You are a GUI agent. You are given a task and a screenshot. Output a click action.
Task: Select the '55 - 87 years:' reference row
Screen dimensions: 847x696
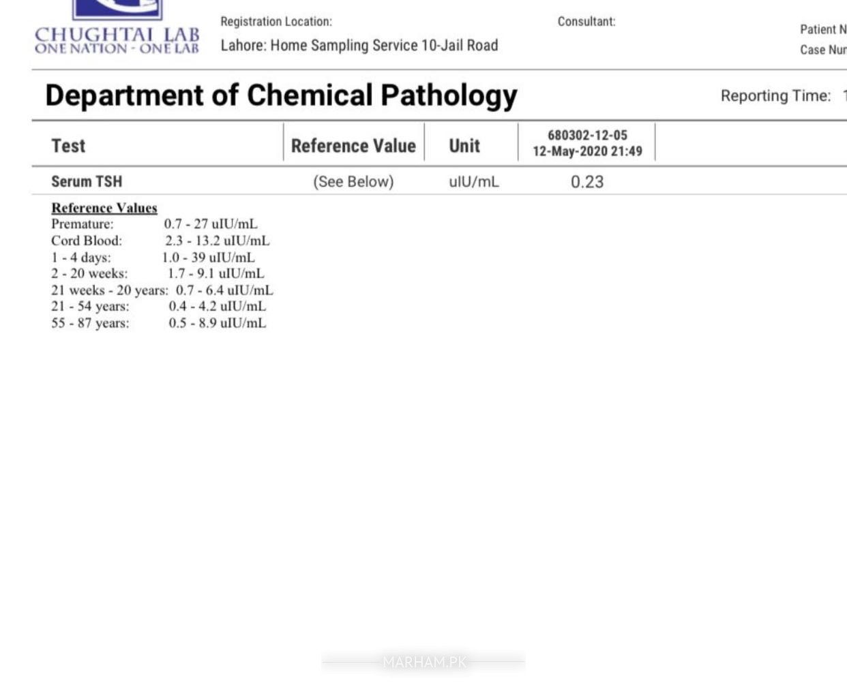(159, 322)
